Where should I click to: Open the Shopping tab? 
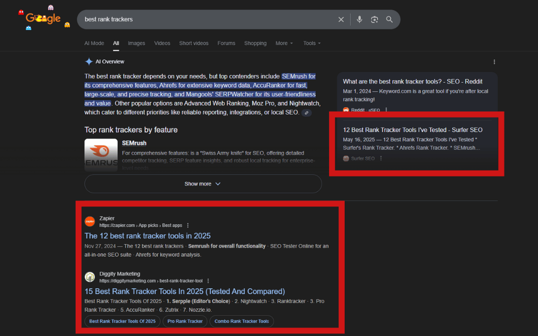[255, 43]
